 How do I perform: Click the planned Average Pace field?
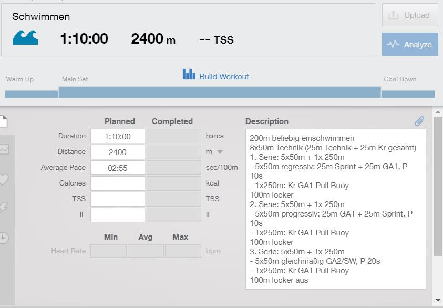[x=118, y=168]
